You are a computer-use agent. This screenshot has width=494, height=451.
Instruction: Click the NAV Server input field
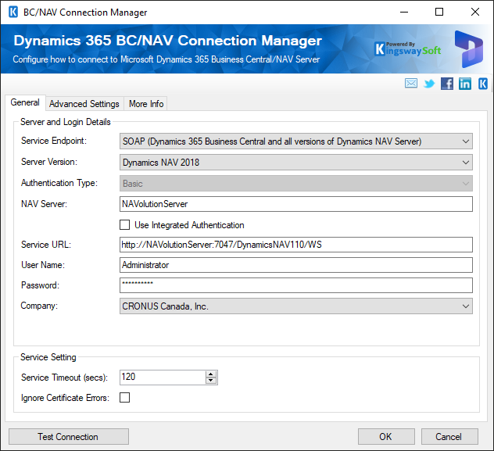click(296, 204)
